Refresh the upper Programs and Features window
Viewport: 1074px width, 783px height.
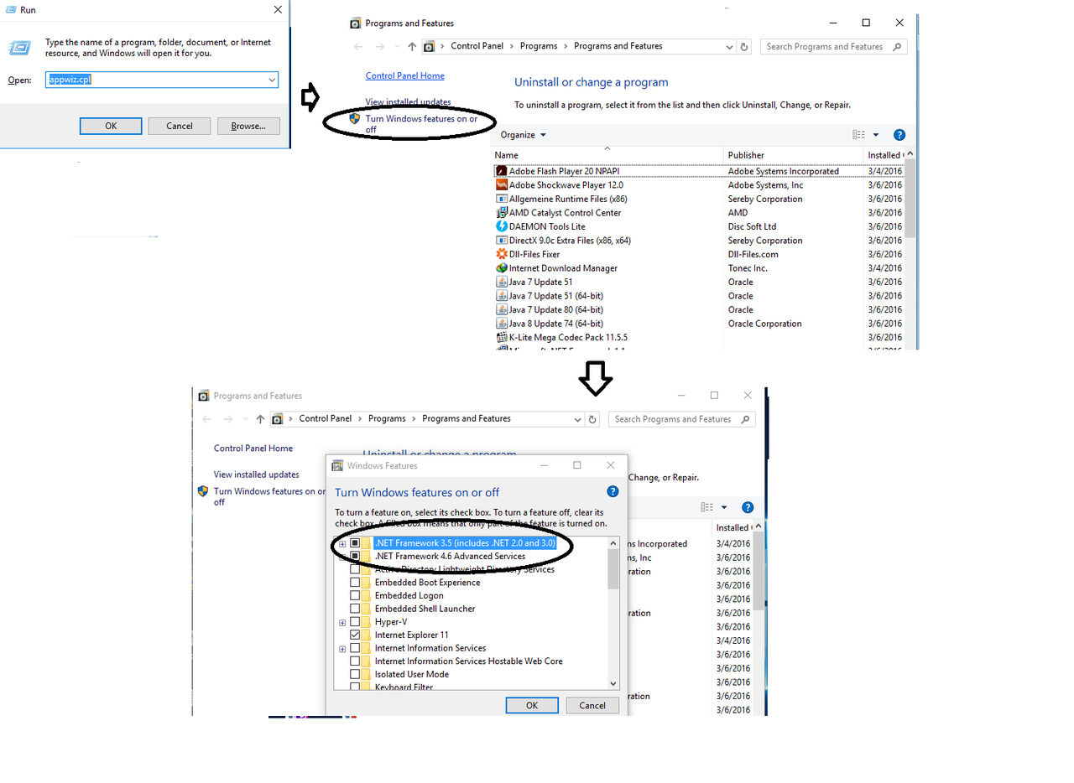pyautogui.click(x=744, y=47)
